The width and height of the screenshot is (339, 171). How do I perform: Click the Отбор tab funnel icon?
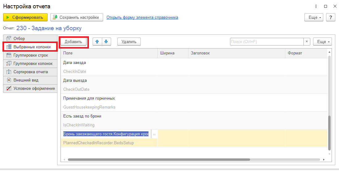click(9, 38)
